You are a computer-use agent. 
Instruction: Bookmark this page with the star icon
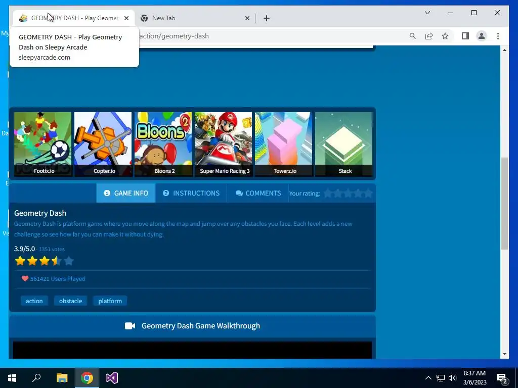coord(445,36)
